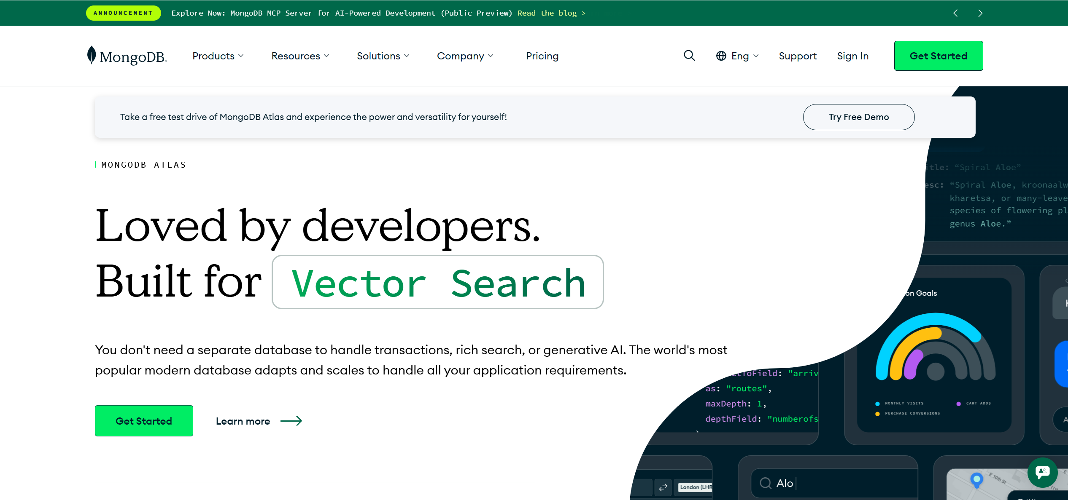
Task: Click header Get Started button
Action: pos(938,56)
